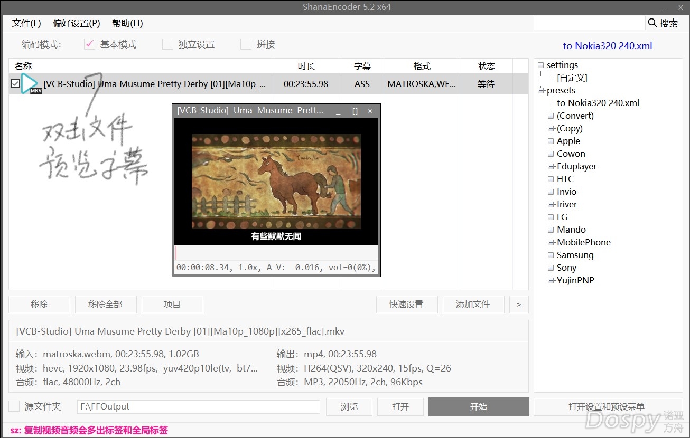Click the video preview seek bar
The image size is (690, 438).
coord(276,252)
